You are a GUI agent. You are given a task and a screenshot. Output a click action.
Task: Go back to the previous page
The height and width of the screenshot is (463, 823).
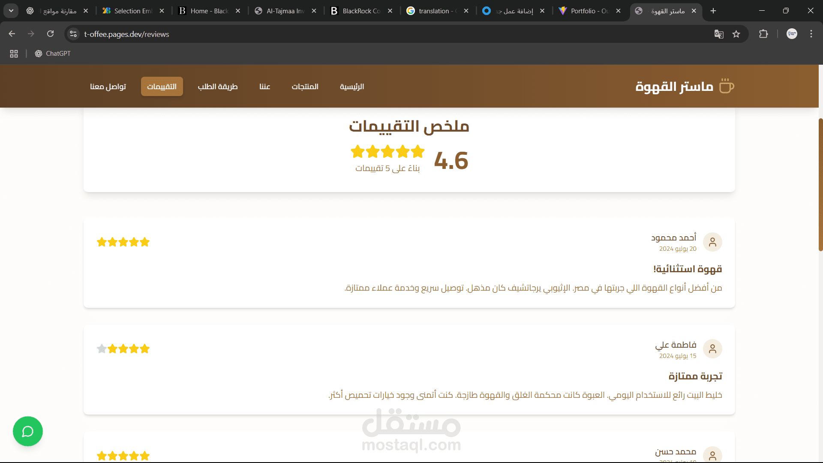[x=12, y=34]
